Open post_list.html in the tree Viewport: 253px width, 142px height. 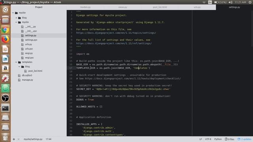35,71
